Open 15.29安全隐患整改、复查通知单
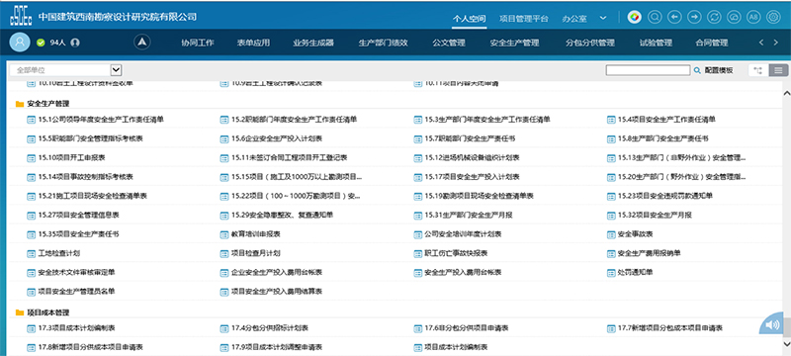791x356 pixels. click(283, 216)
